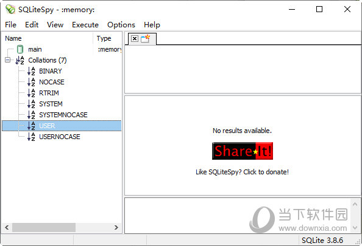Select the SYSTEMNOCASE collation
Viewport: 362px width, 246px height.
tap(63, 115)
